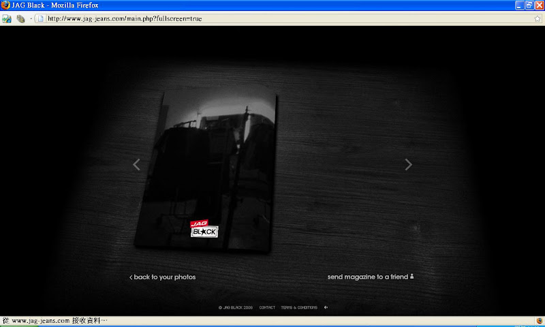Screen dimensions: 545x327
Task: Send magazine to a friend
Action: tap(371, 277)
